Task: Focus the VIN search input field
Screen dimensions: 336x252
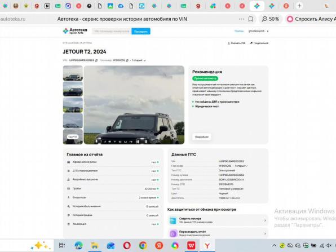Action: click(112, 31)
